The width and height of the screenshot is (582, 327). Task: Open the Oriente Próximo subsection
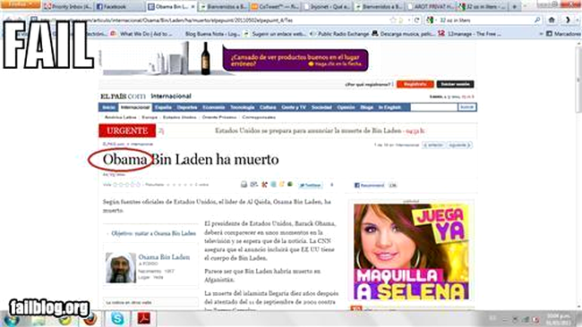[x=219, y=117]
